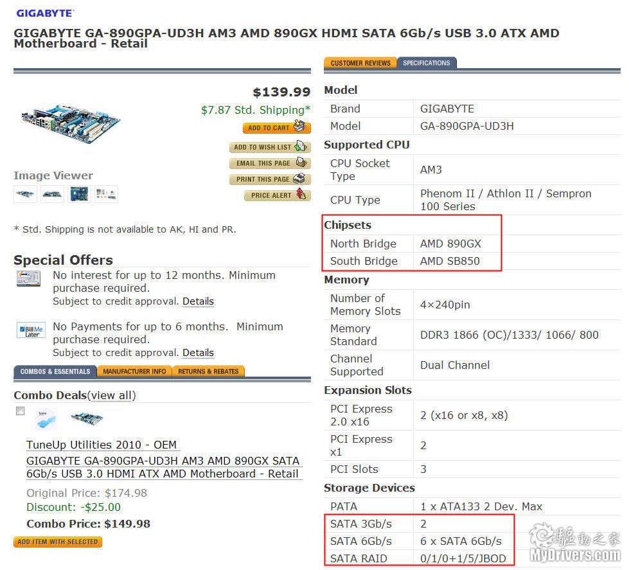Image resolution: width=629 pixels, height=570 pixels.
Task: Click the GIGABYTE brand logo
Action: 45,13
